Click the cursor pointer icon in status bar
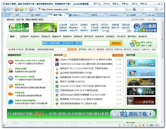 [x=124, y=125]
